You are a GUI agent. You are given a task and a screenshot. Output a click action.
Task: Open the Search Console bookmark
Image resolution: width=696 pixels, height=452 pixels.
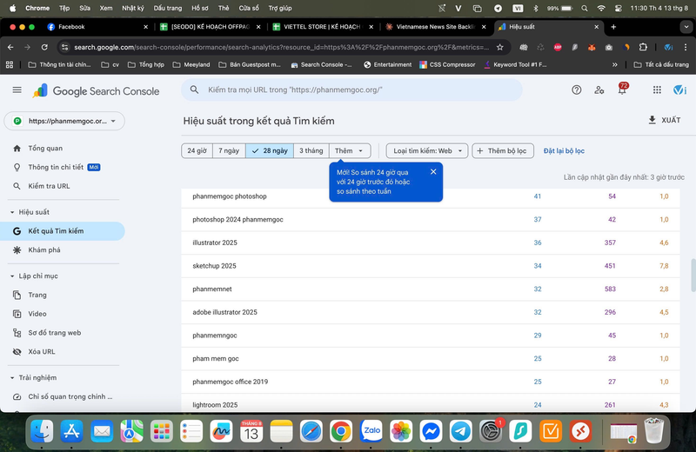click(321, 65)
